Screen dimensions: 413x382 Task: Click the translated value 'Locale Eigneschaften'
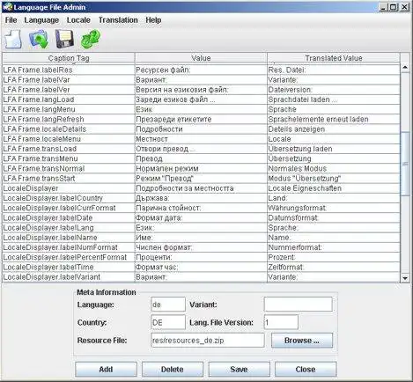point(305,188)
